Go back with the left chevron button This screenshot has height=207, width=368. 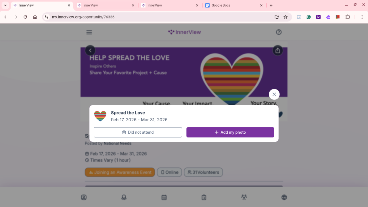pyautogui.click(x=90, y=51)
